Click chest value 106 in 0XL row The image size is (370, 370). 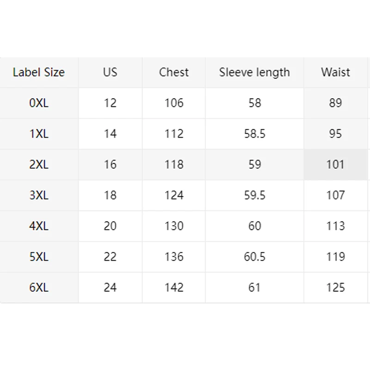[174, 103]
